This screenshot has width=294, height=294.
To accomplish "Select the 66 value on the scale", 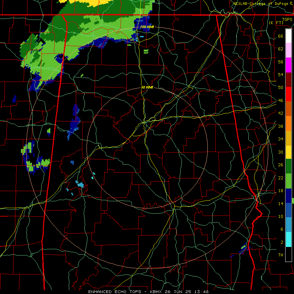I will click(x=281, y=36).
